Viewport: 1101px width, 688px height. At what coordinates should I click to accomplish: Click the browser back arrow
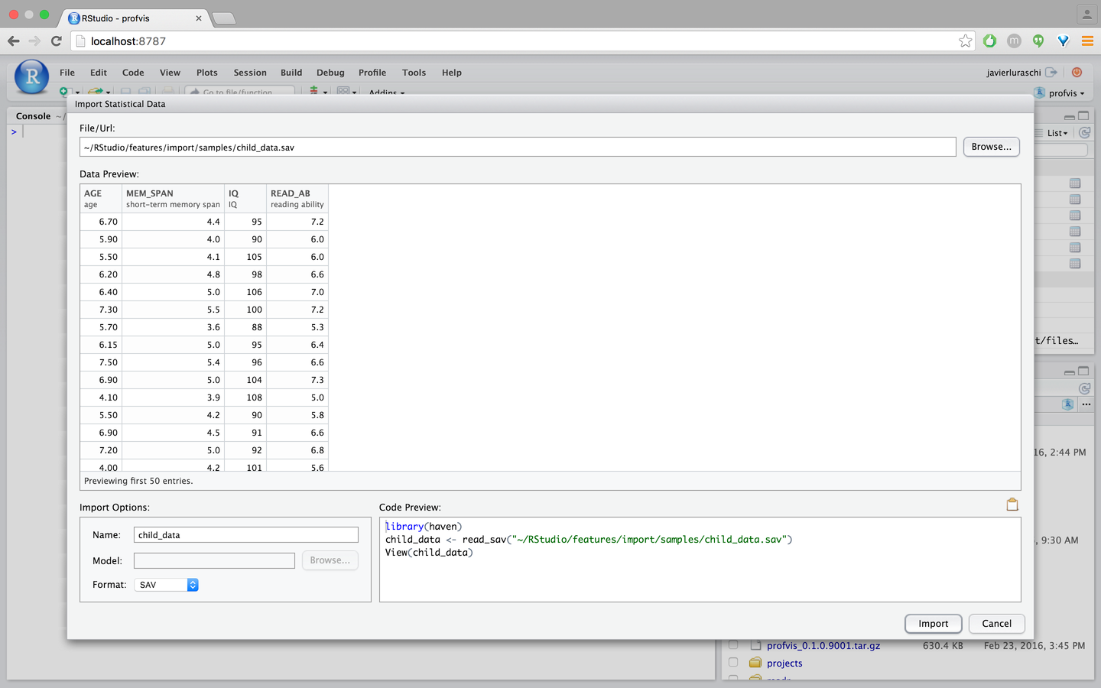[x=14, y=41]
